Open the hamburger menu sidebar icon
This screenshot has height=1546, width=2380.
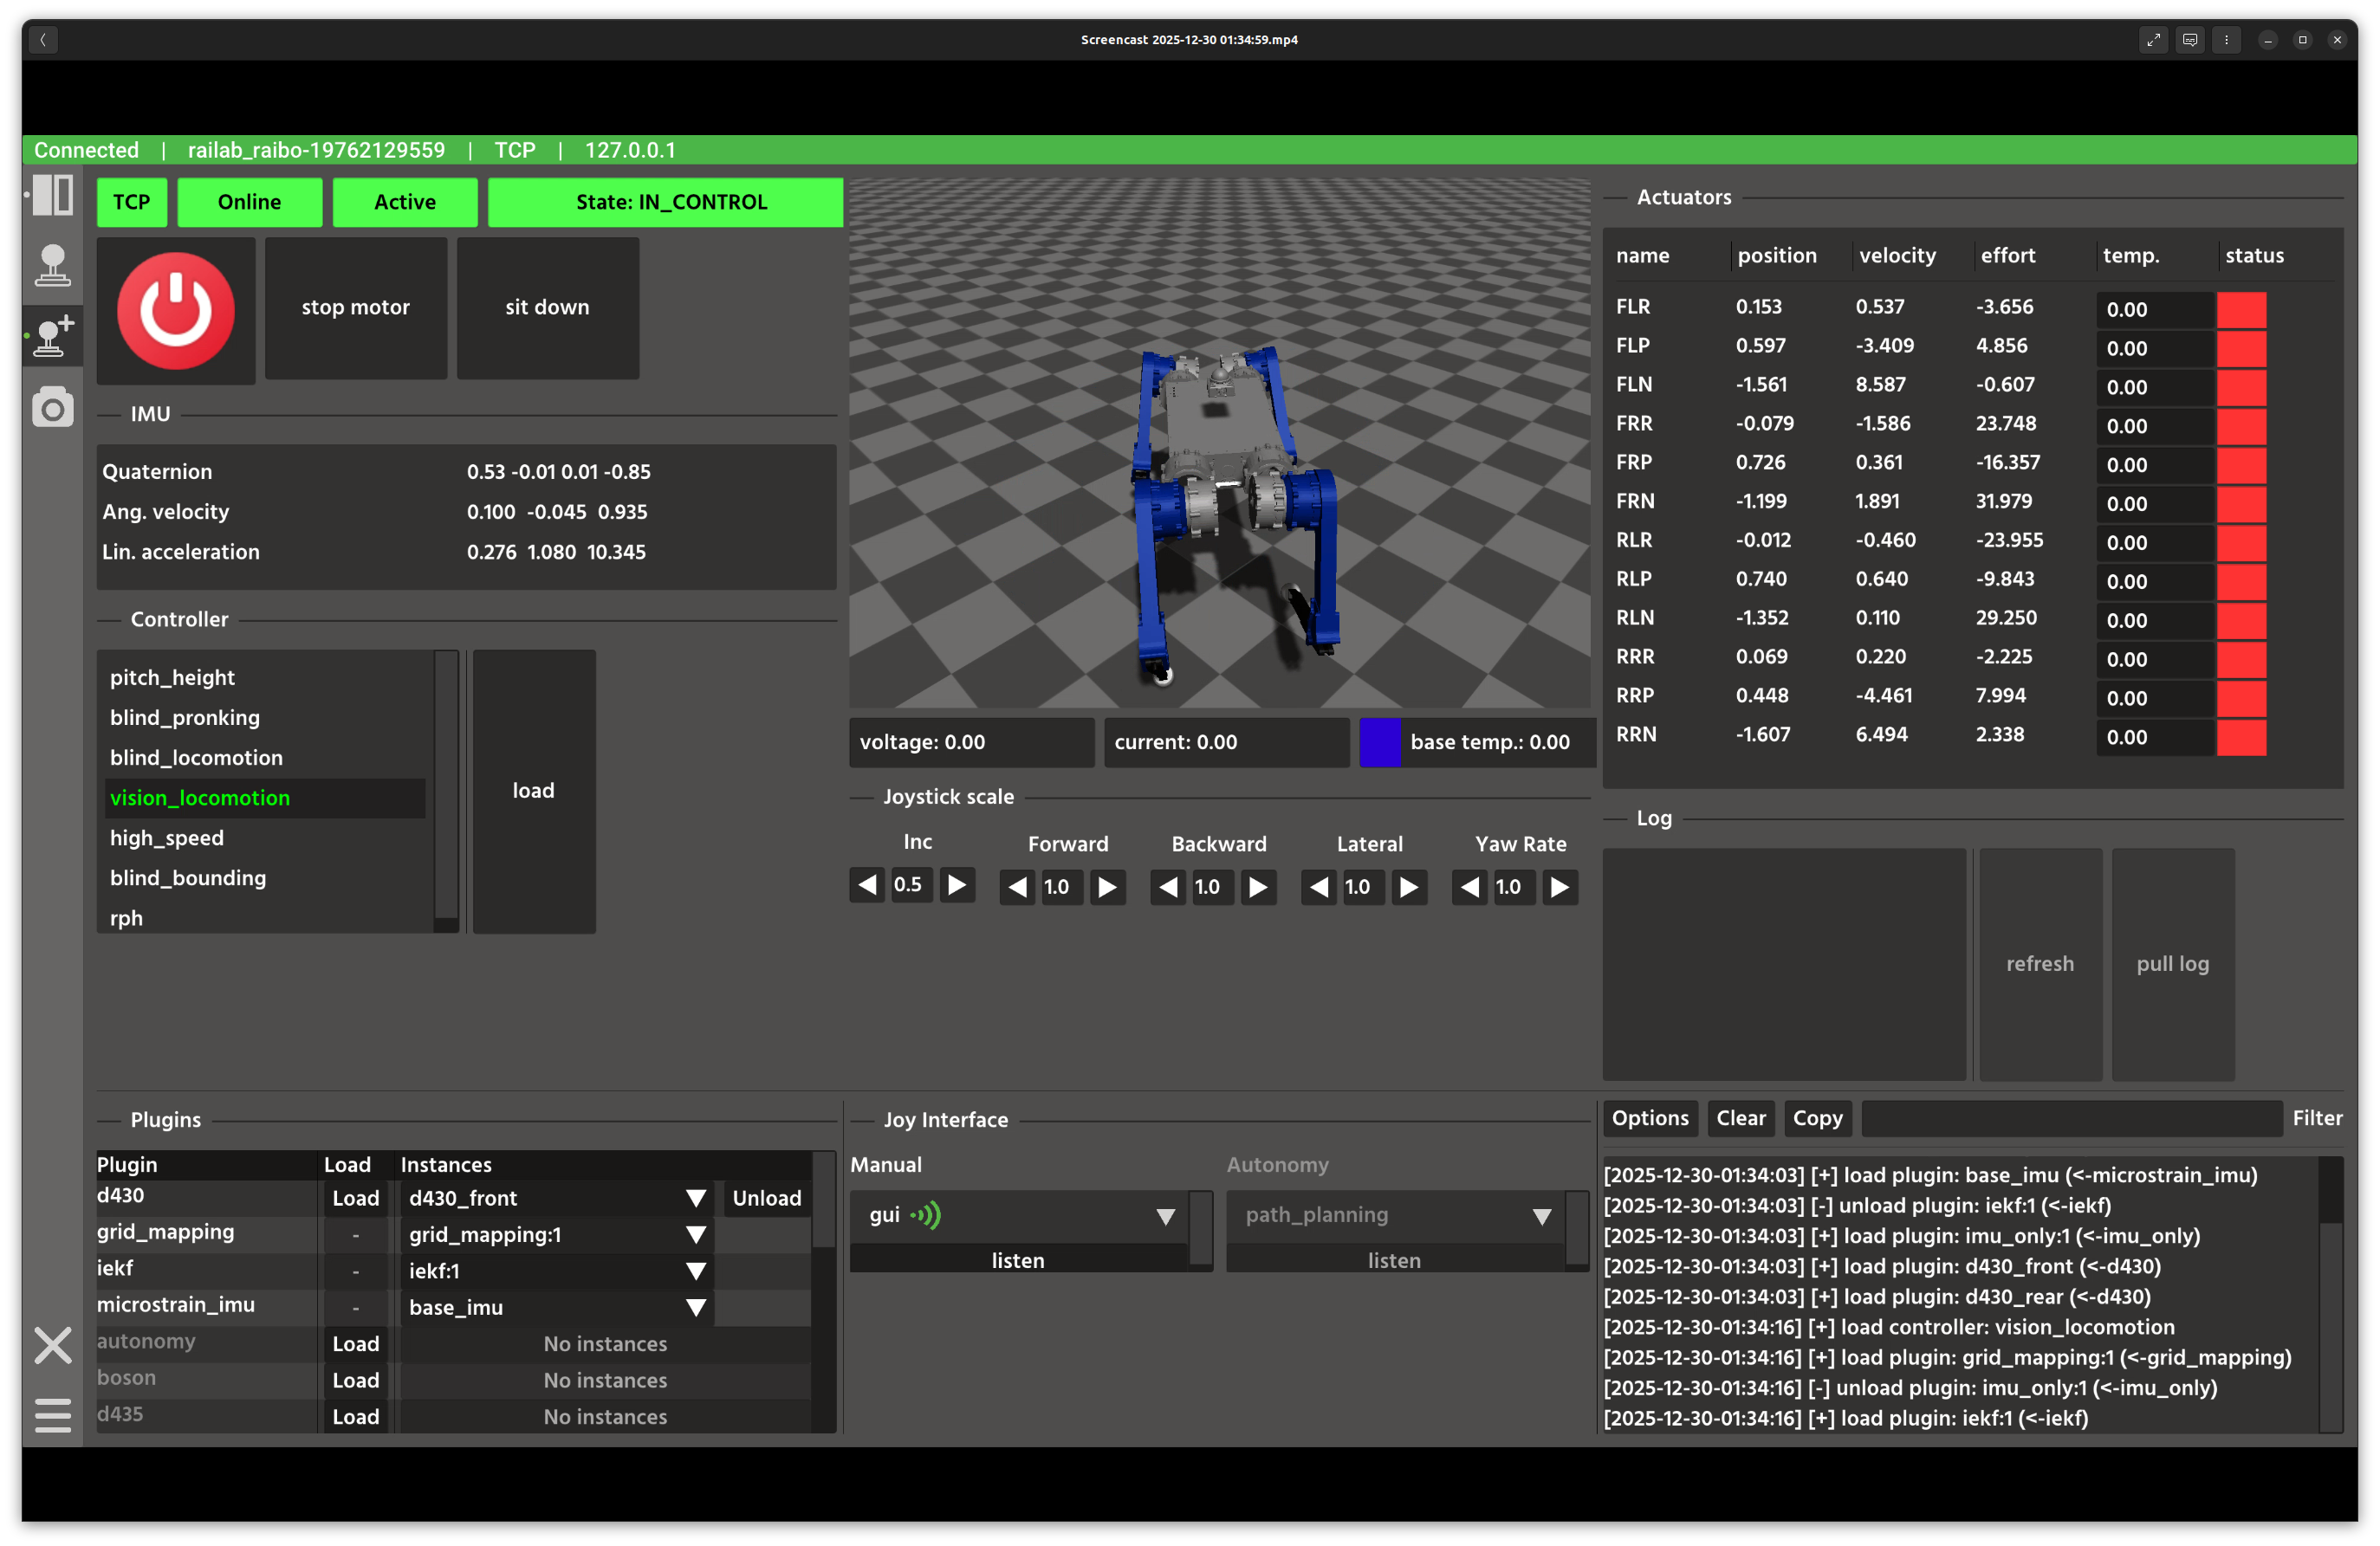52,1415
